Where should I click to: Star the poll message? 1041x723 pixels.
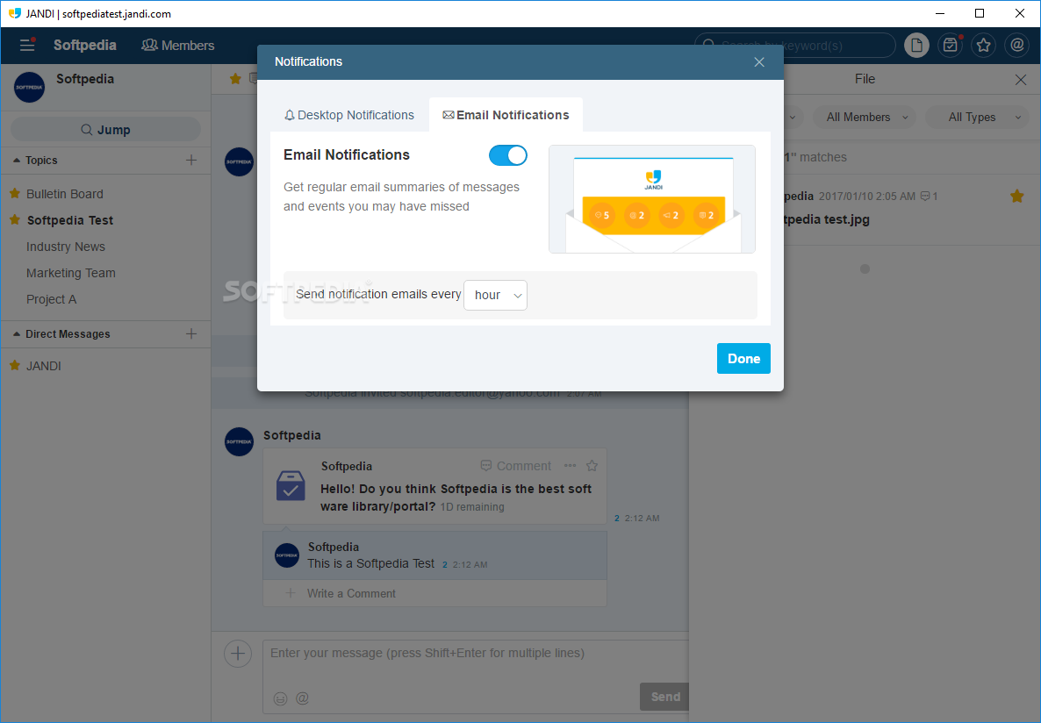click(592, 465)
